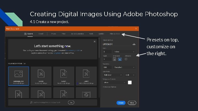Open the Background Contents White dropdown
This screenshot has height=111, width=198.
pos(114,82)
